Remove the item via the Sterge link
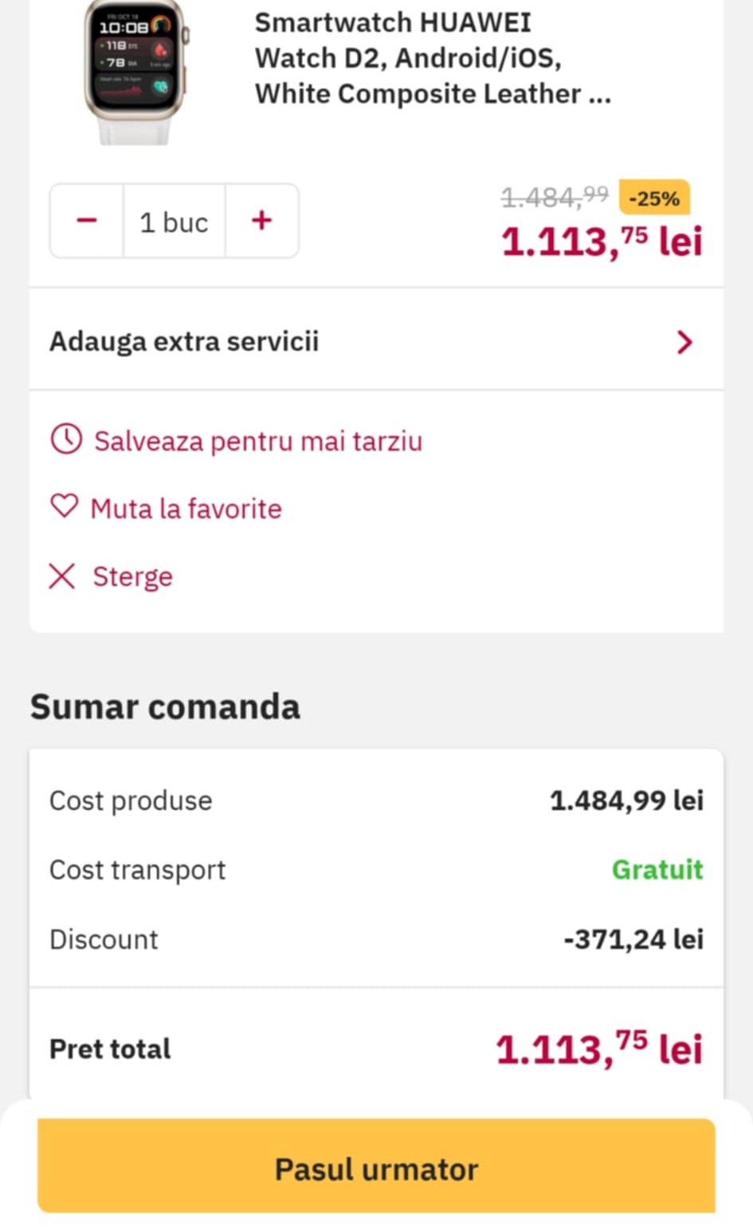Image resolution: width=753 pixels, height=1228 pixels. pos(132,577)
